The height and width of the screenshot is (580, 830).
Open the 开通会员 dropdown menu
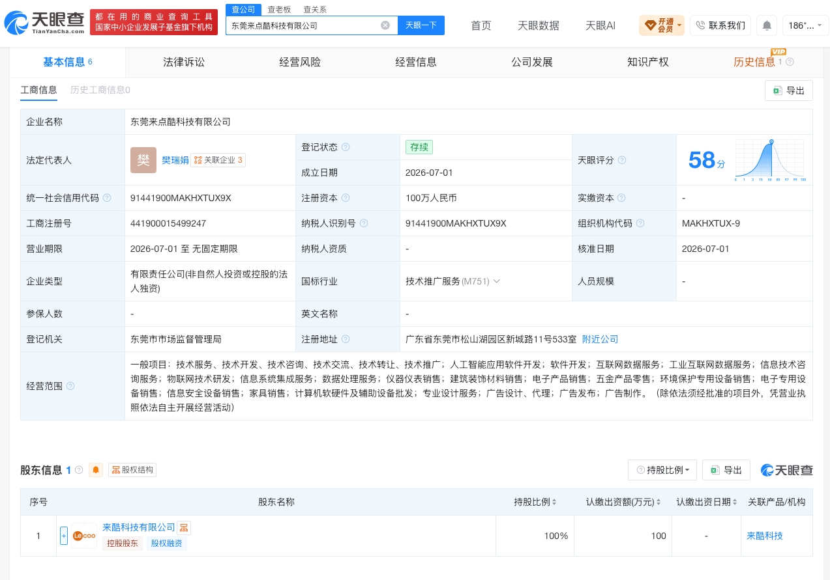click(x=662, y=25)
